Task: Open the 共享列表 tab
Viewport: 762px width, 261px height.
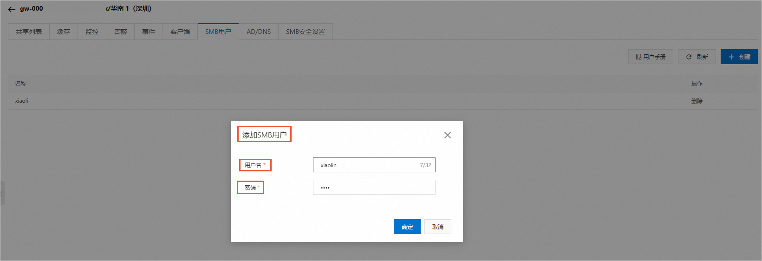Action: coord(29,32)
